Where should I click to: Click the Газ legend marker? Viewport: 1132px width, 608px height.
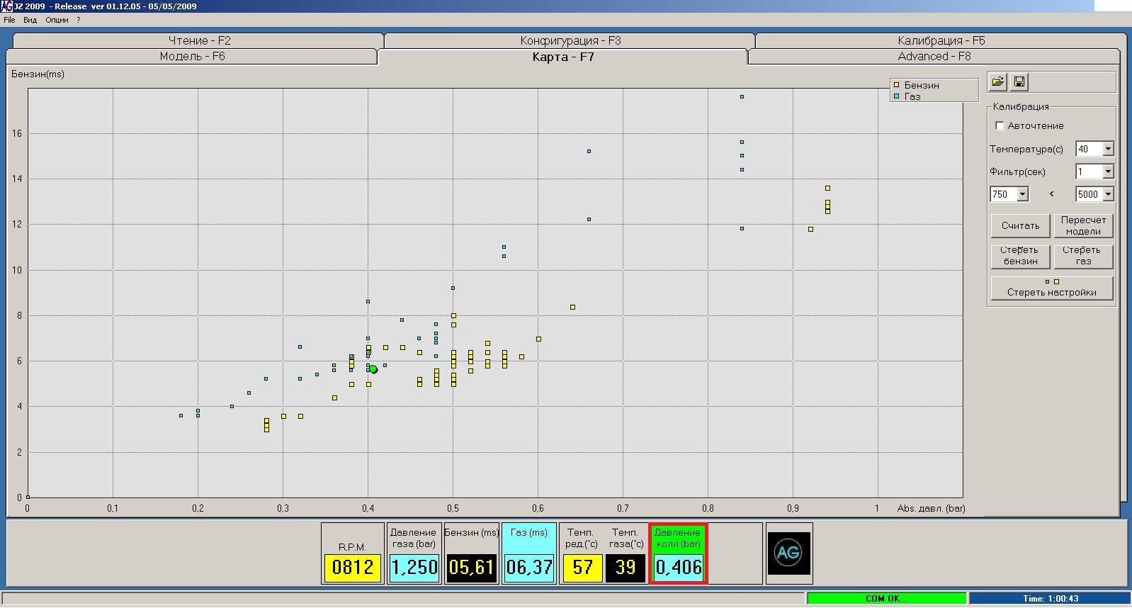(x=897, y=96)
